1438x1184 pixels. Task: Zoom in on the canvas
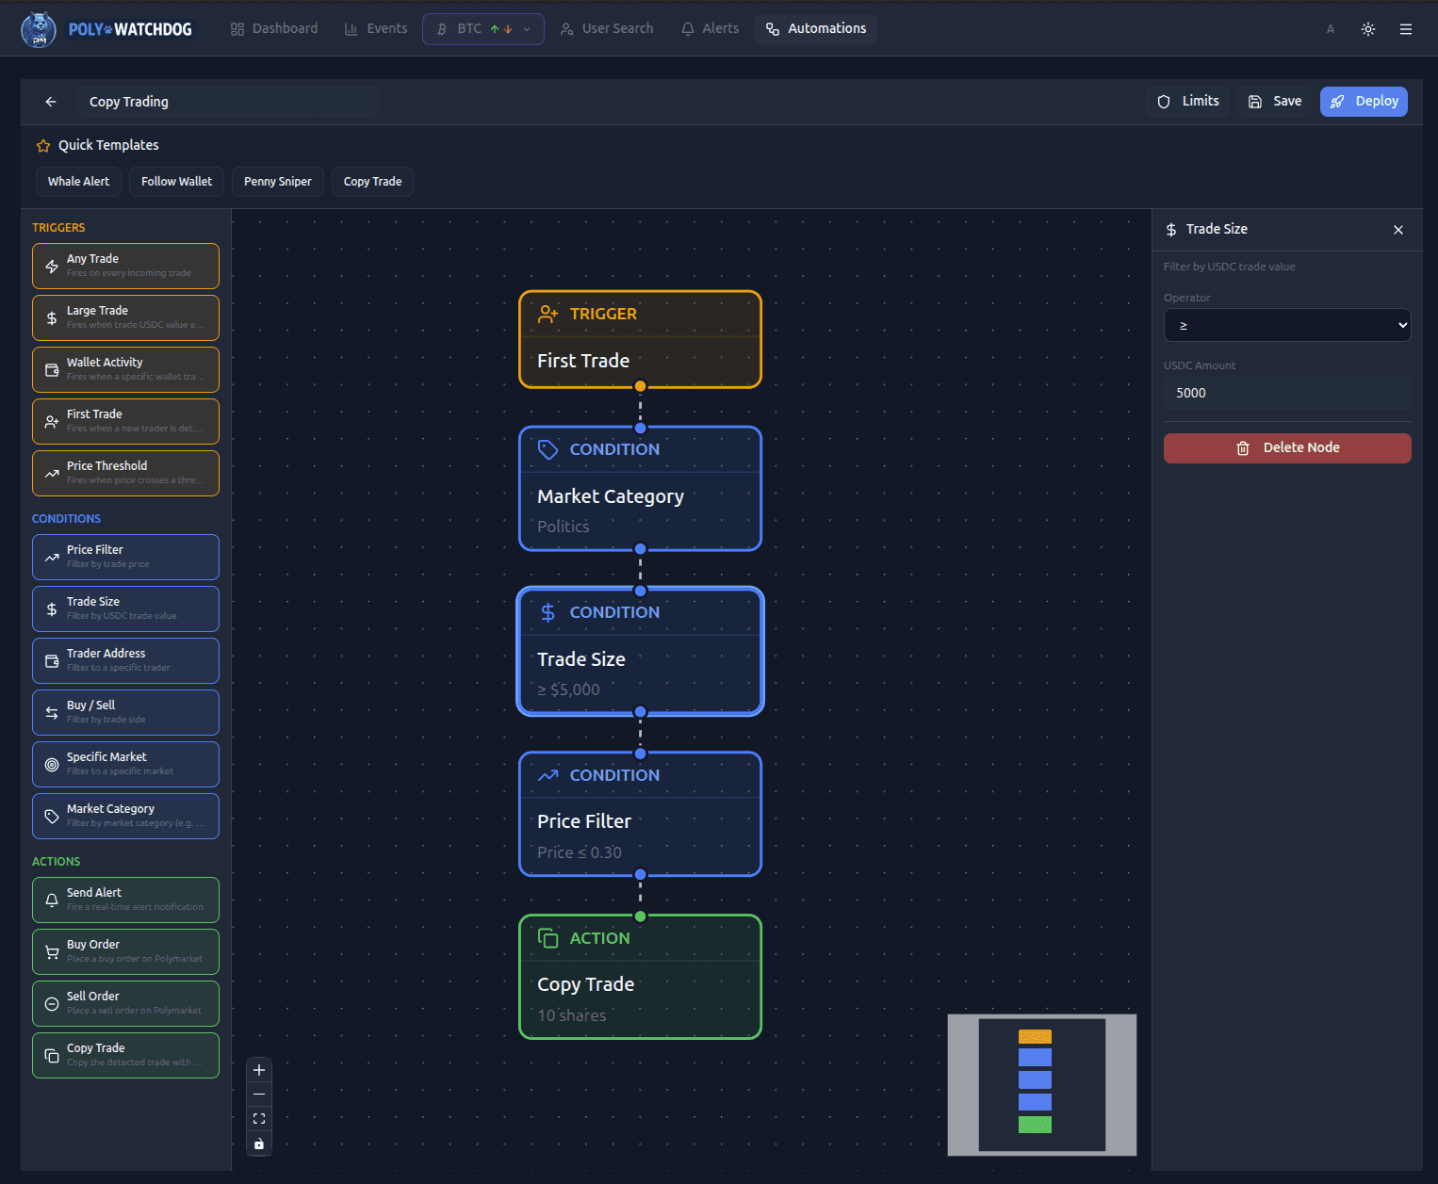point(259,1070)
